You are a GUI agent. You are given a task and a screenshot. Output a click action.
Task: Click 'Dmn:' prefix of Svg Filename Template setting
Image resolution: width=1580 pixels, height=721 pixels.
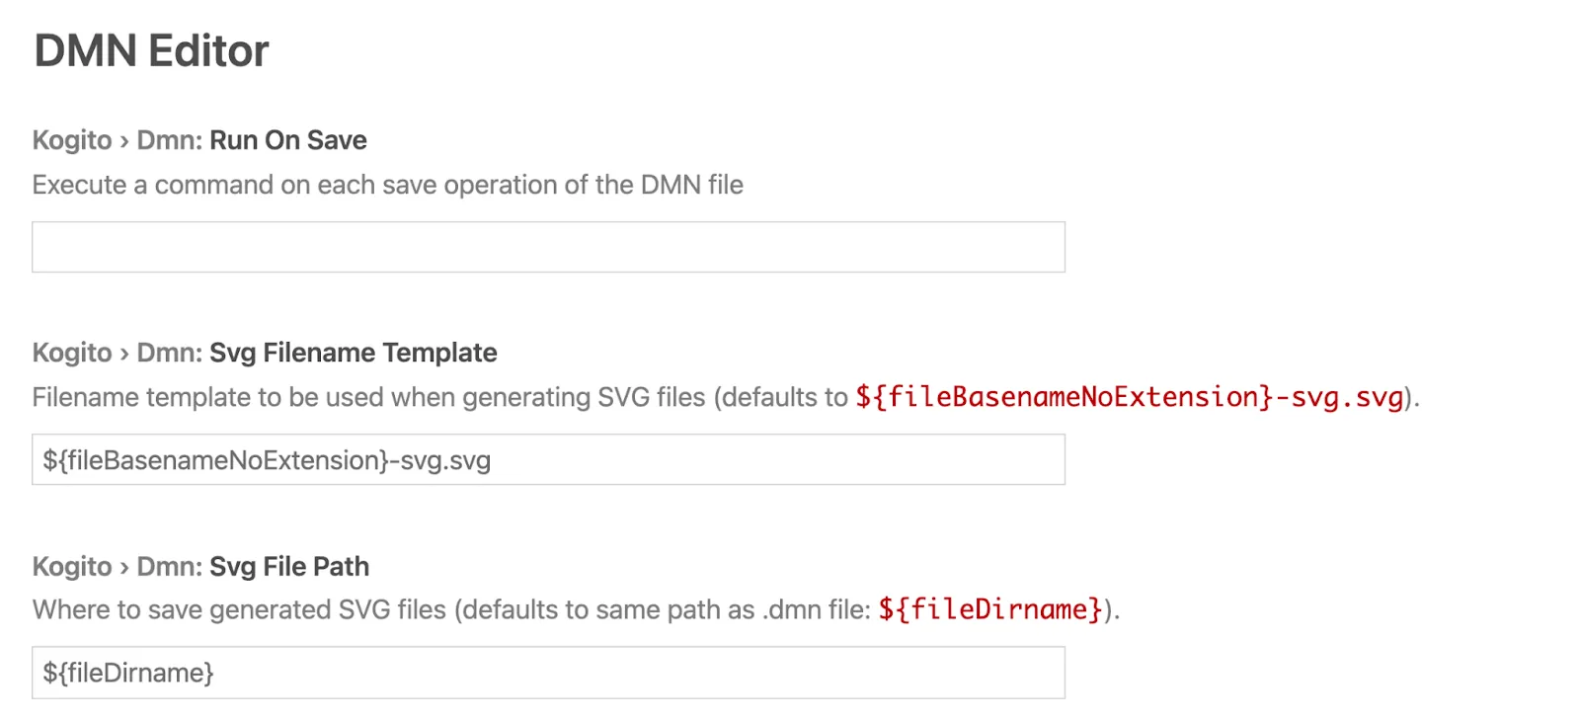[169, 353]
